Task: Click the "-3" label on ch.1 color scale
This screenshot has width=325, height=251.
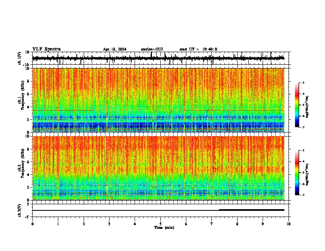Action: click(303, 82)
